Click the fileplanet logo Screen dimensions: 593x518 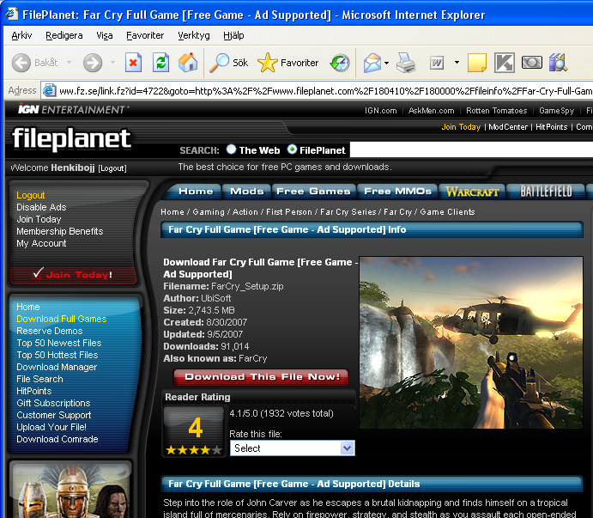click(71, 138)
